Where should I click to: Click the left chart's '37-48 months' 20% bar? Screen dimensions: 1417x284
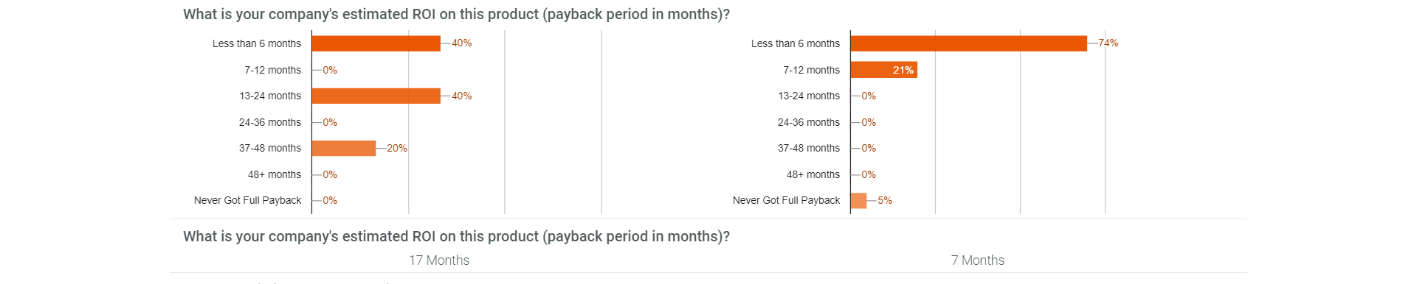344,148
